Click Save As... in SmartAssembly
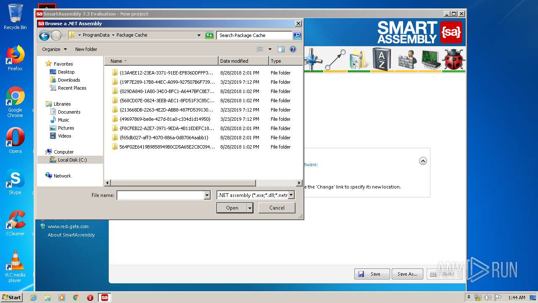Viewport: 538px width, 303px height. coord(407,274)
